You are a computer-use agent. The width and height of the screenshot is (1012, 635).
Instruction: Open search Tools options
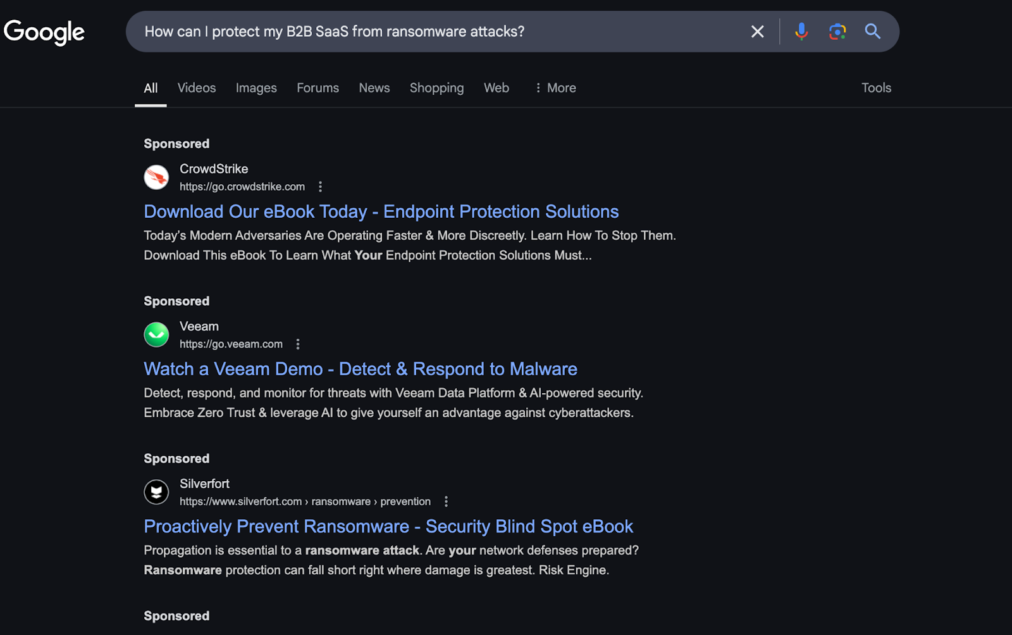click(x=876, y=87)
